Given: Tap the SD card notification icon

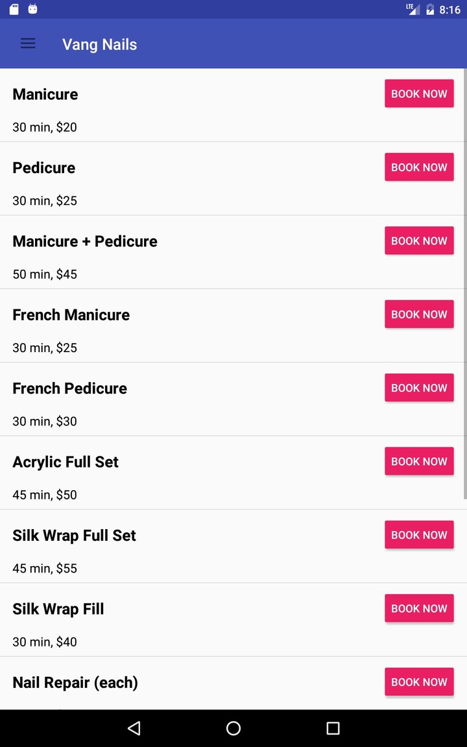Looking at the screenshot, I should point(14,9).
